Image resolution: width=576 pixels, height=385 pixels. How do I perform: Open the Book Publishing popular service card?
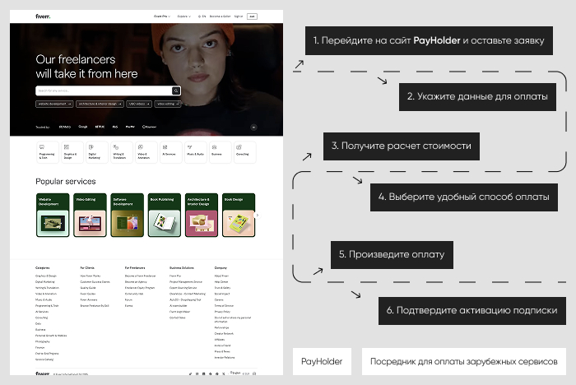[165, 215]
